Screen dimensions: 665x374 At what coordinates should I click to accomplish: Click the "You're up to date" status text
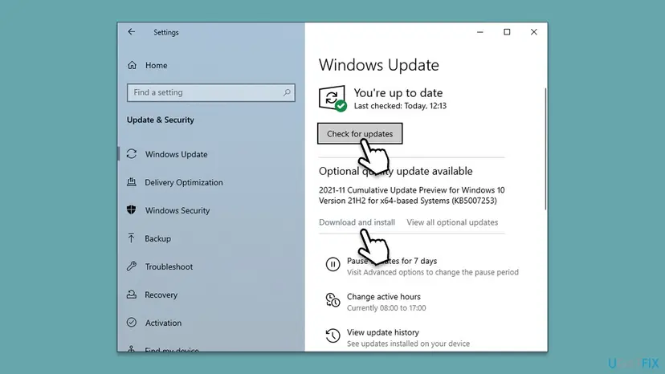coord(398,92)
